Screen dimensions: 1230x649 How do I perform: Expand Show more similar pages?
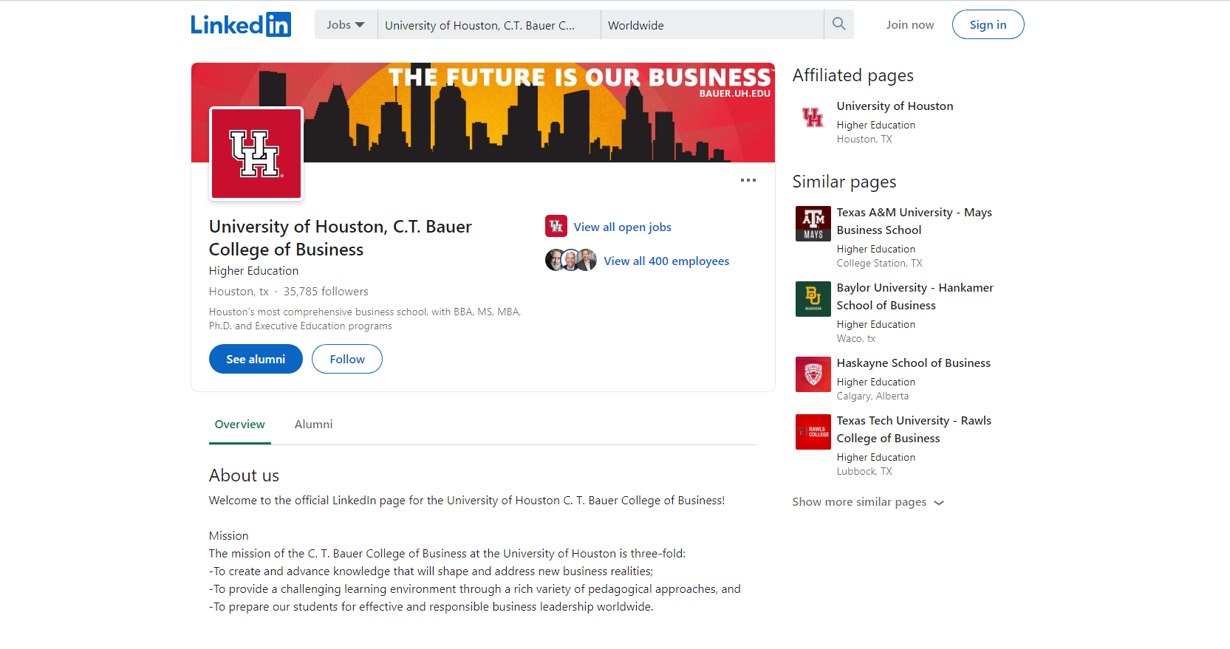coord(868,502)
